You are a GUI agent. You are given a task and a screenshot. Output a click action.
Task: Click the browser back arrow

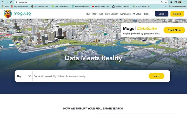[x=2, y=2]
